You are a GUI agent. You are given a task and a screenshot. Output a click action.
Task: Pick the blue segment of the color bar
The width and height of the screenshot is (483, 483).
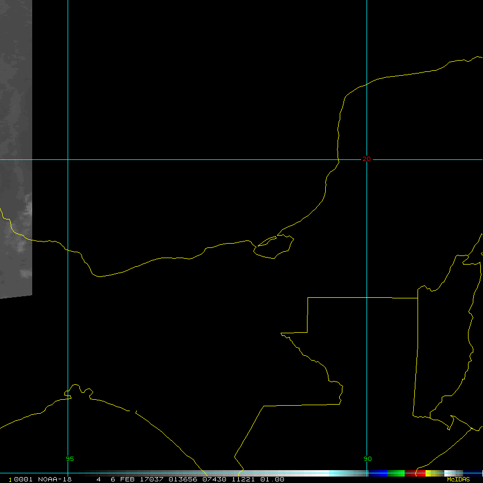378,473
